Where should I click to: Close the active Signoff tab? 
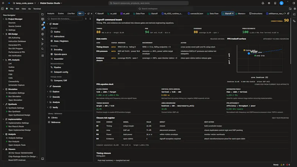coord(233,13)
